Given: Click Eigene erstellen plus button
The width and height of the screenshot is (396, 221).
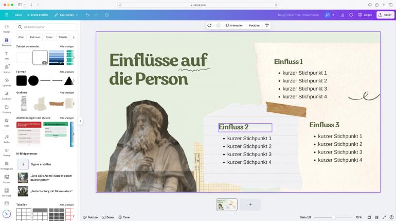Looking at the screenshot, I should [23, 164].
